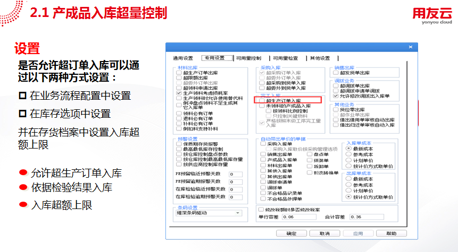Check 不合格品处理单 option
Viewport: 458px width, 252px height.
pyautogui.click(x=263, y=199)
